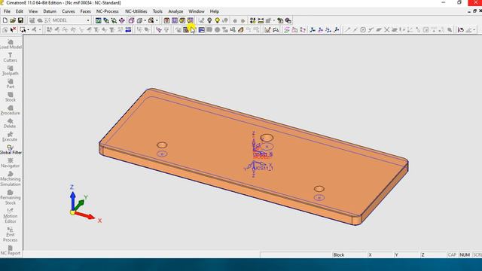Image resolution: width=482 pixels, height=271 pixels.
Task: Open the NC-Process menu
Action: 107,11
